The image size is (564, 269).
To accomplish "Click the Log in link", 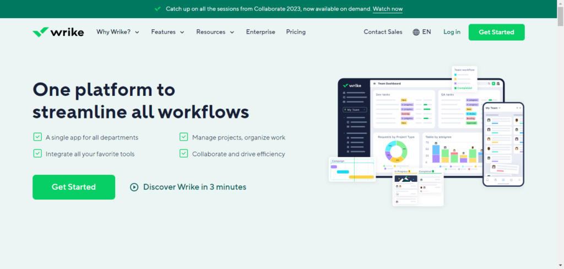I will [452, 32].
